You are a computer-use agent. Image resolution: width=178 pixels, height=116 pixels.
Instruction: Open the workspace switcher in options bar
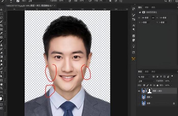click(170, 1)
